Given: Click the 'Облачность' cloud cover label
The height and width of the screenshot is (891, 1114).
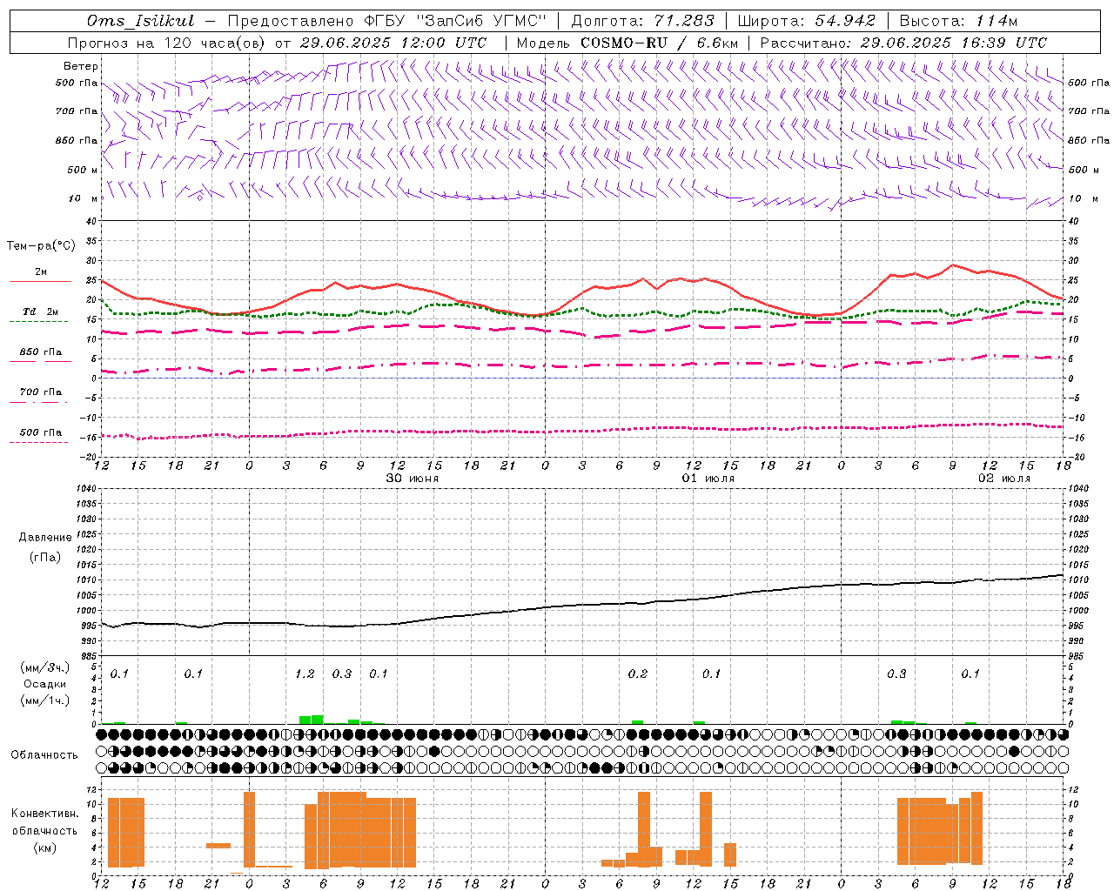Looking at the screenshot, I should coord(44,754).
